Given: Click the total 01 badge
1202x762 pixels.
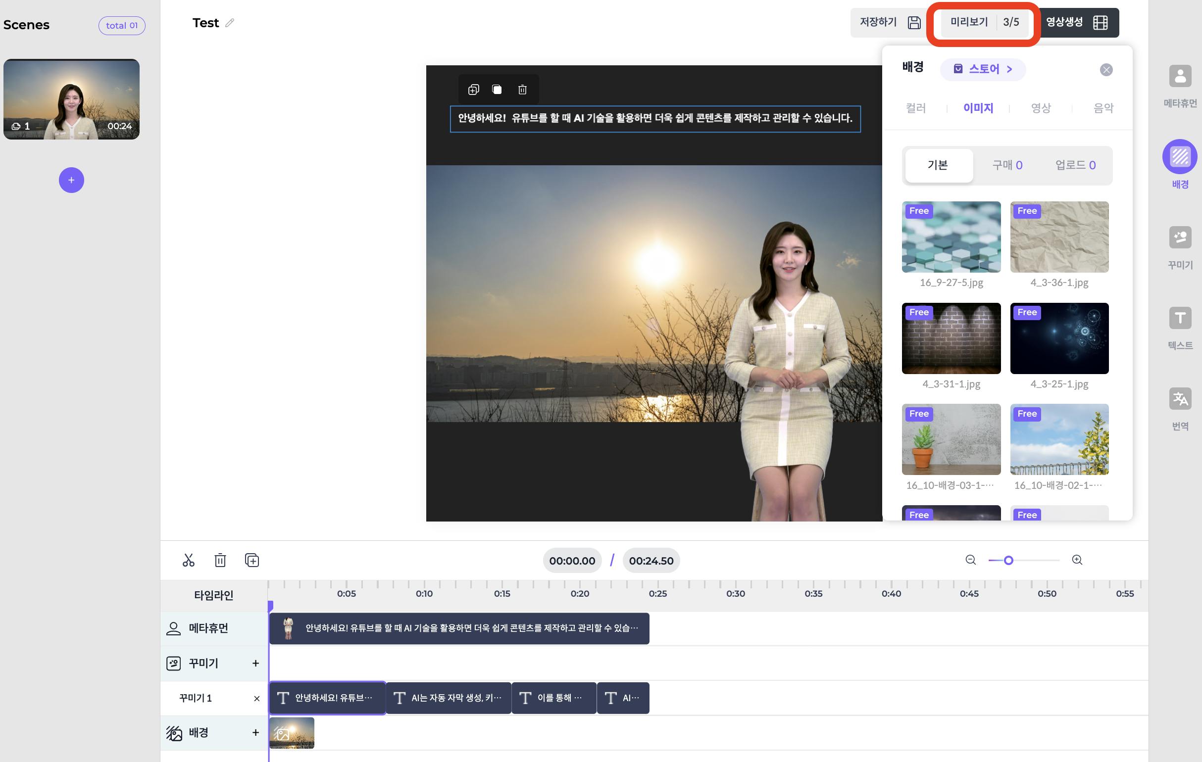Looking at the screenshot, I should [122, 25].
